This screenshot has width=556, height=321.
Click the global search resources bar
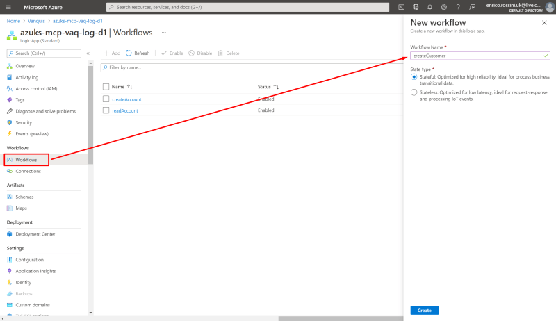coord(247,7)
